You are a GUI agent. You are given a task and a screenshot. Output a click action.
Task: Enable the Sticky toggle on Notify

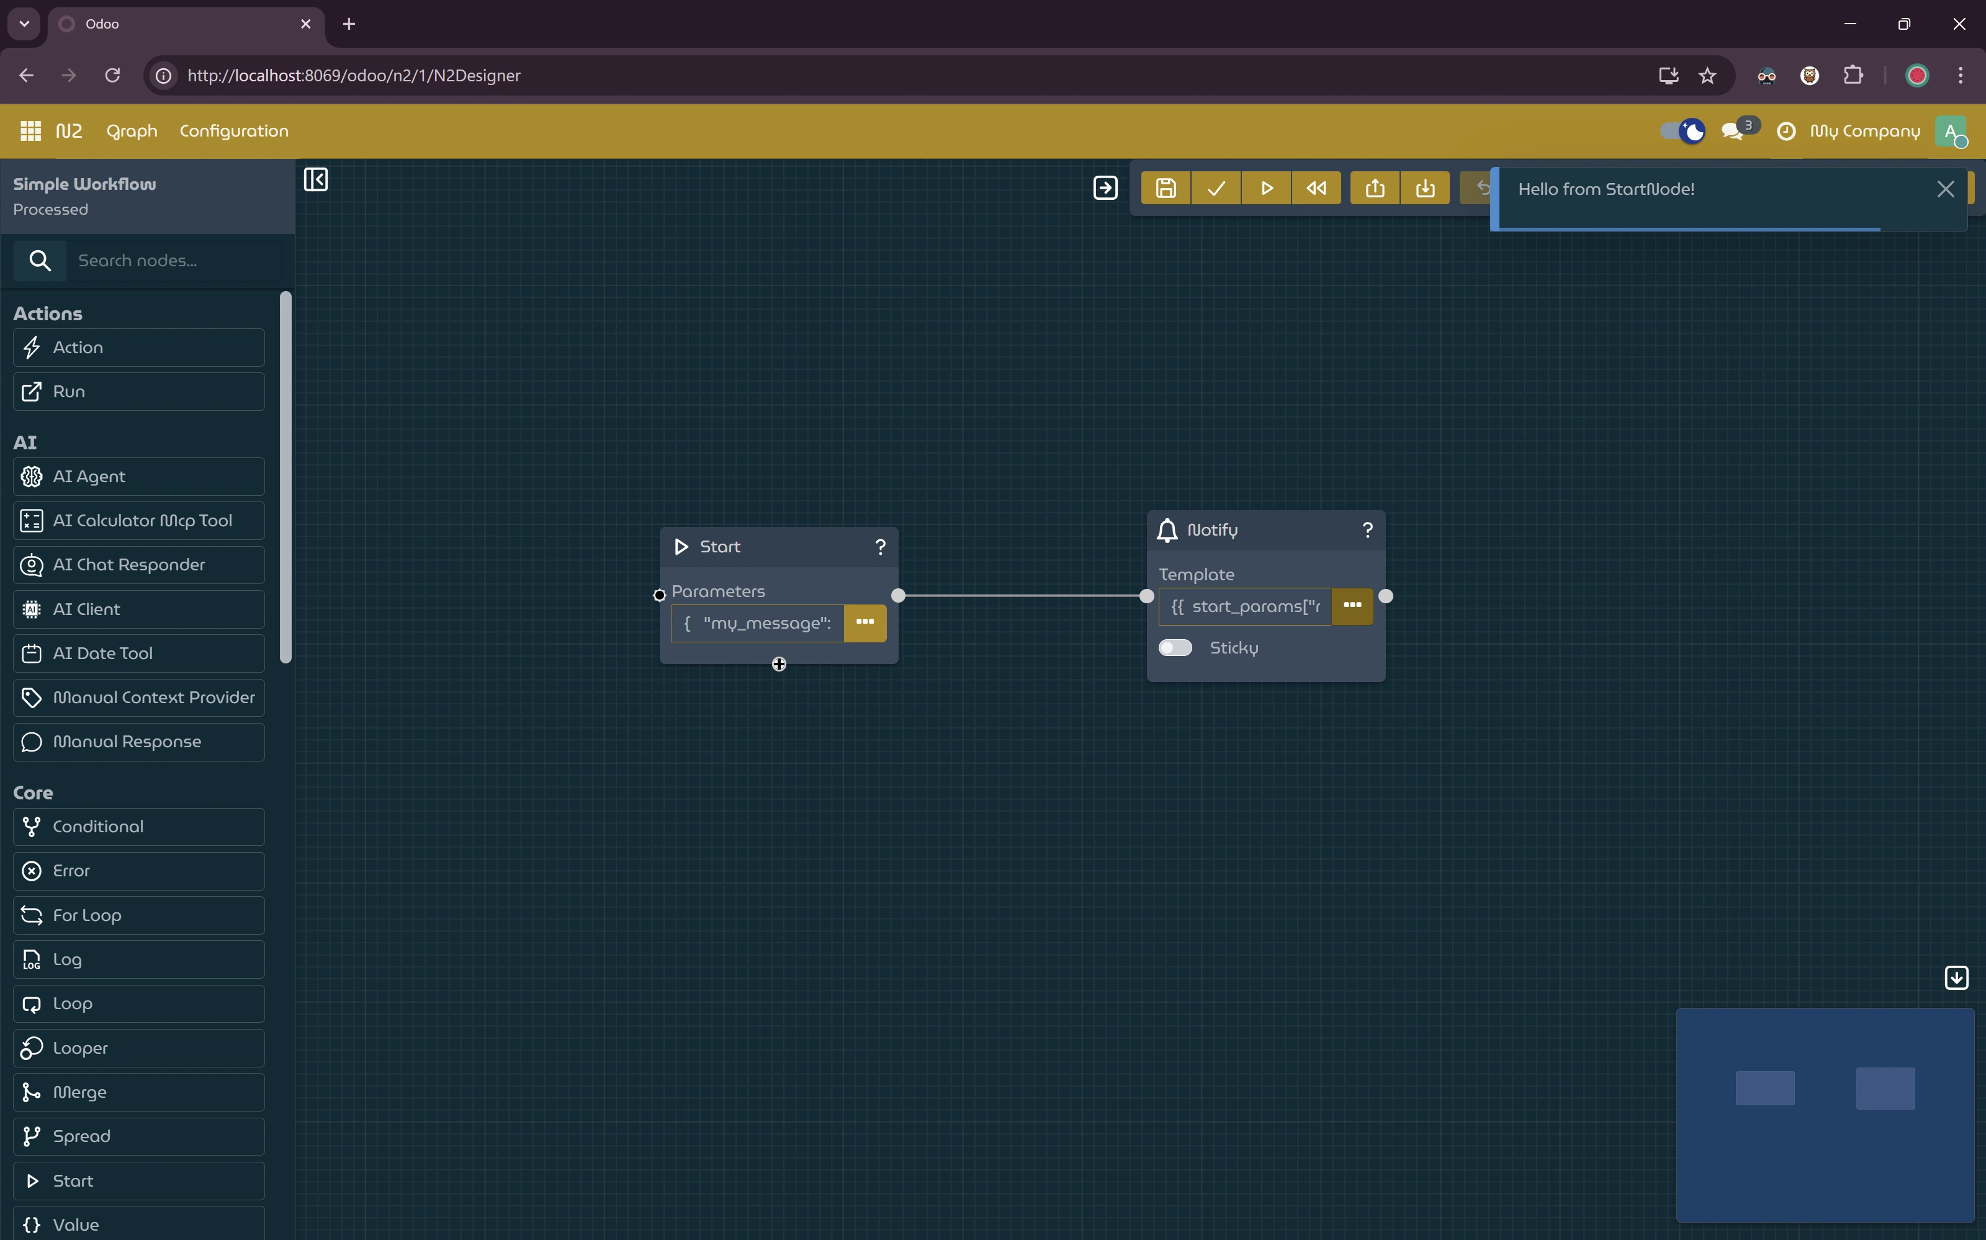coord(1175,648)
